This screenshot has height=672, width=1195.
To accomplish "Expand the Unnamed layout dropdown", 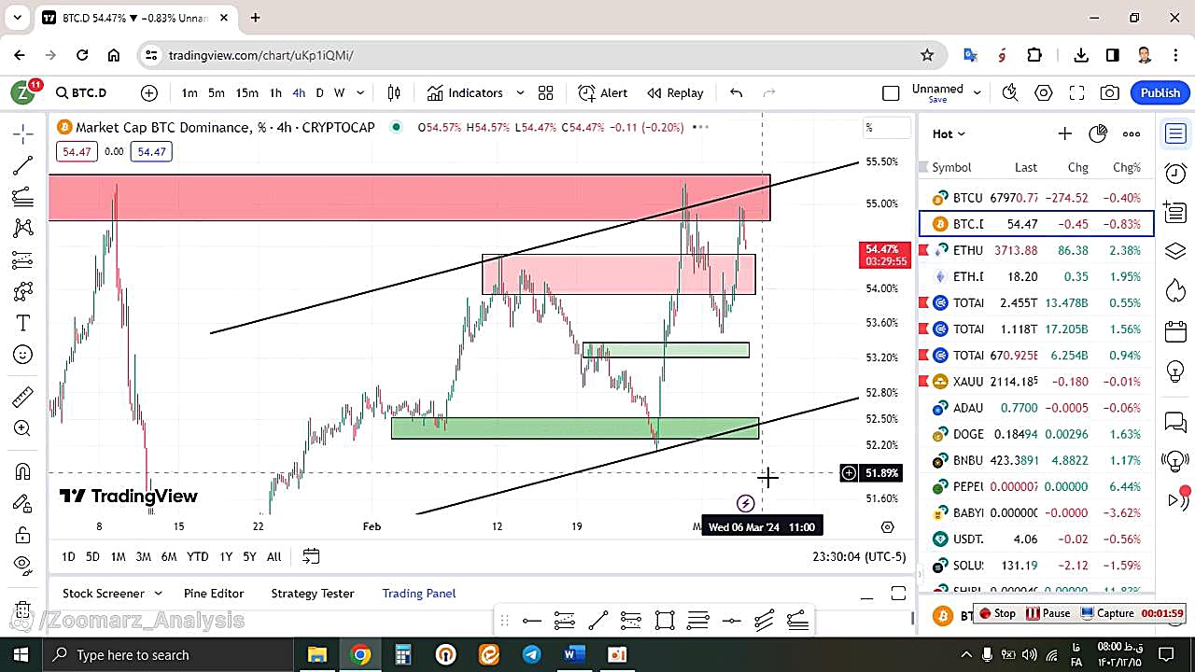I will tap(977, 92).
